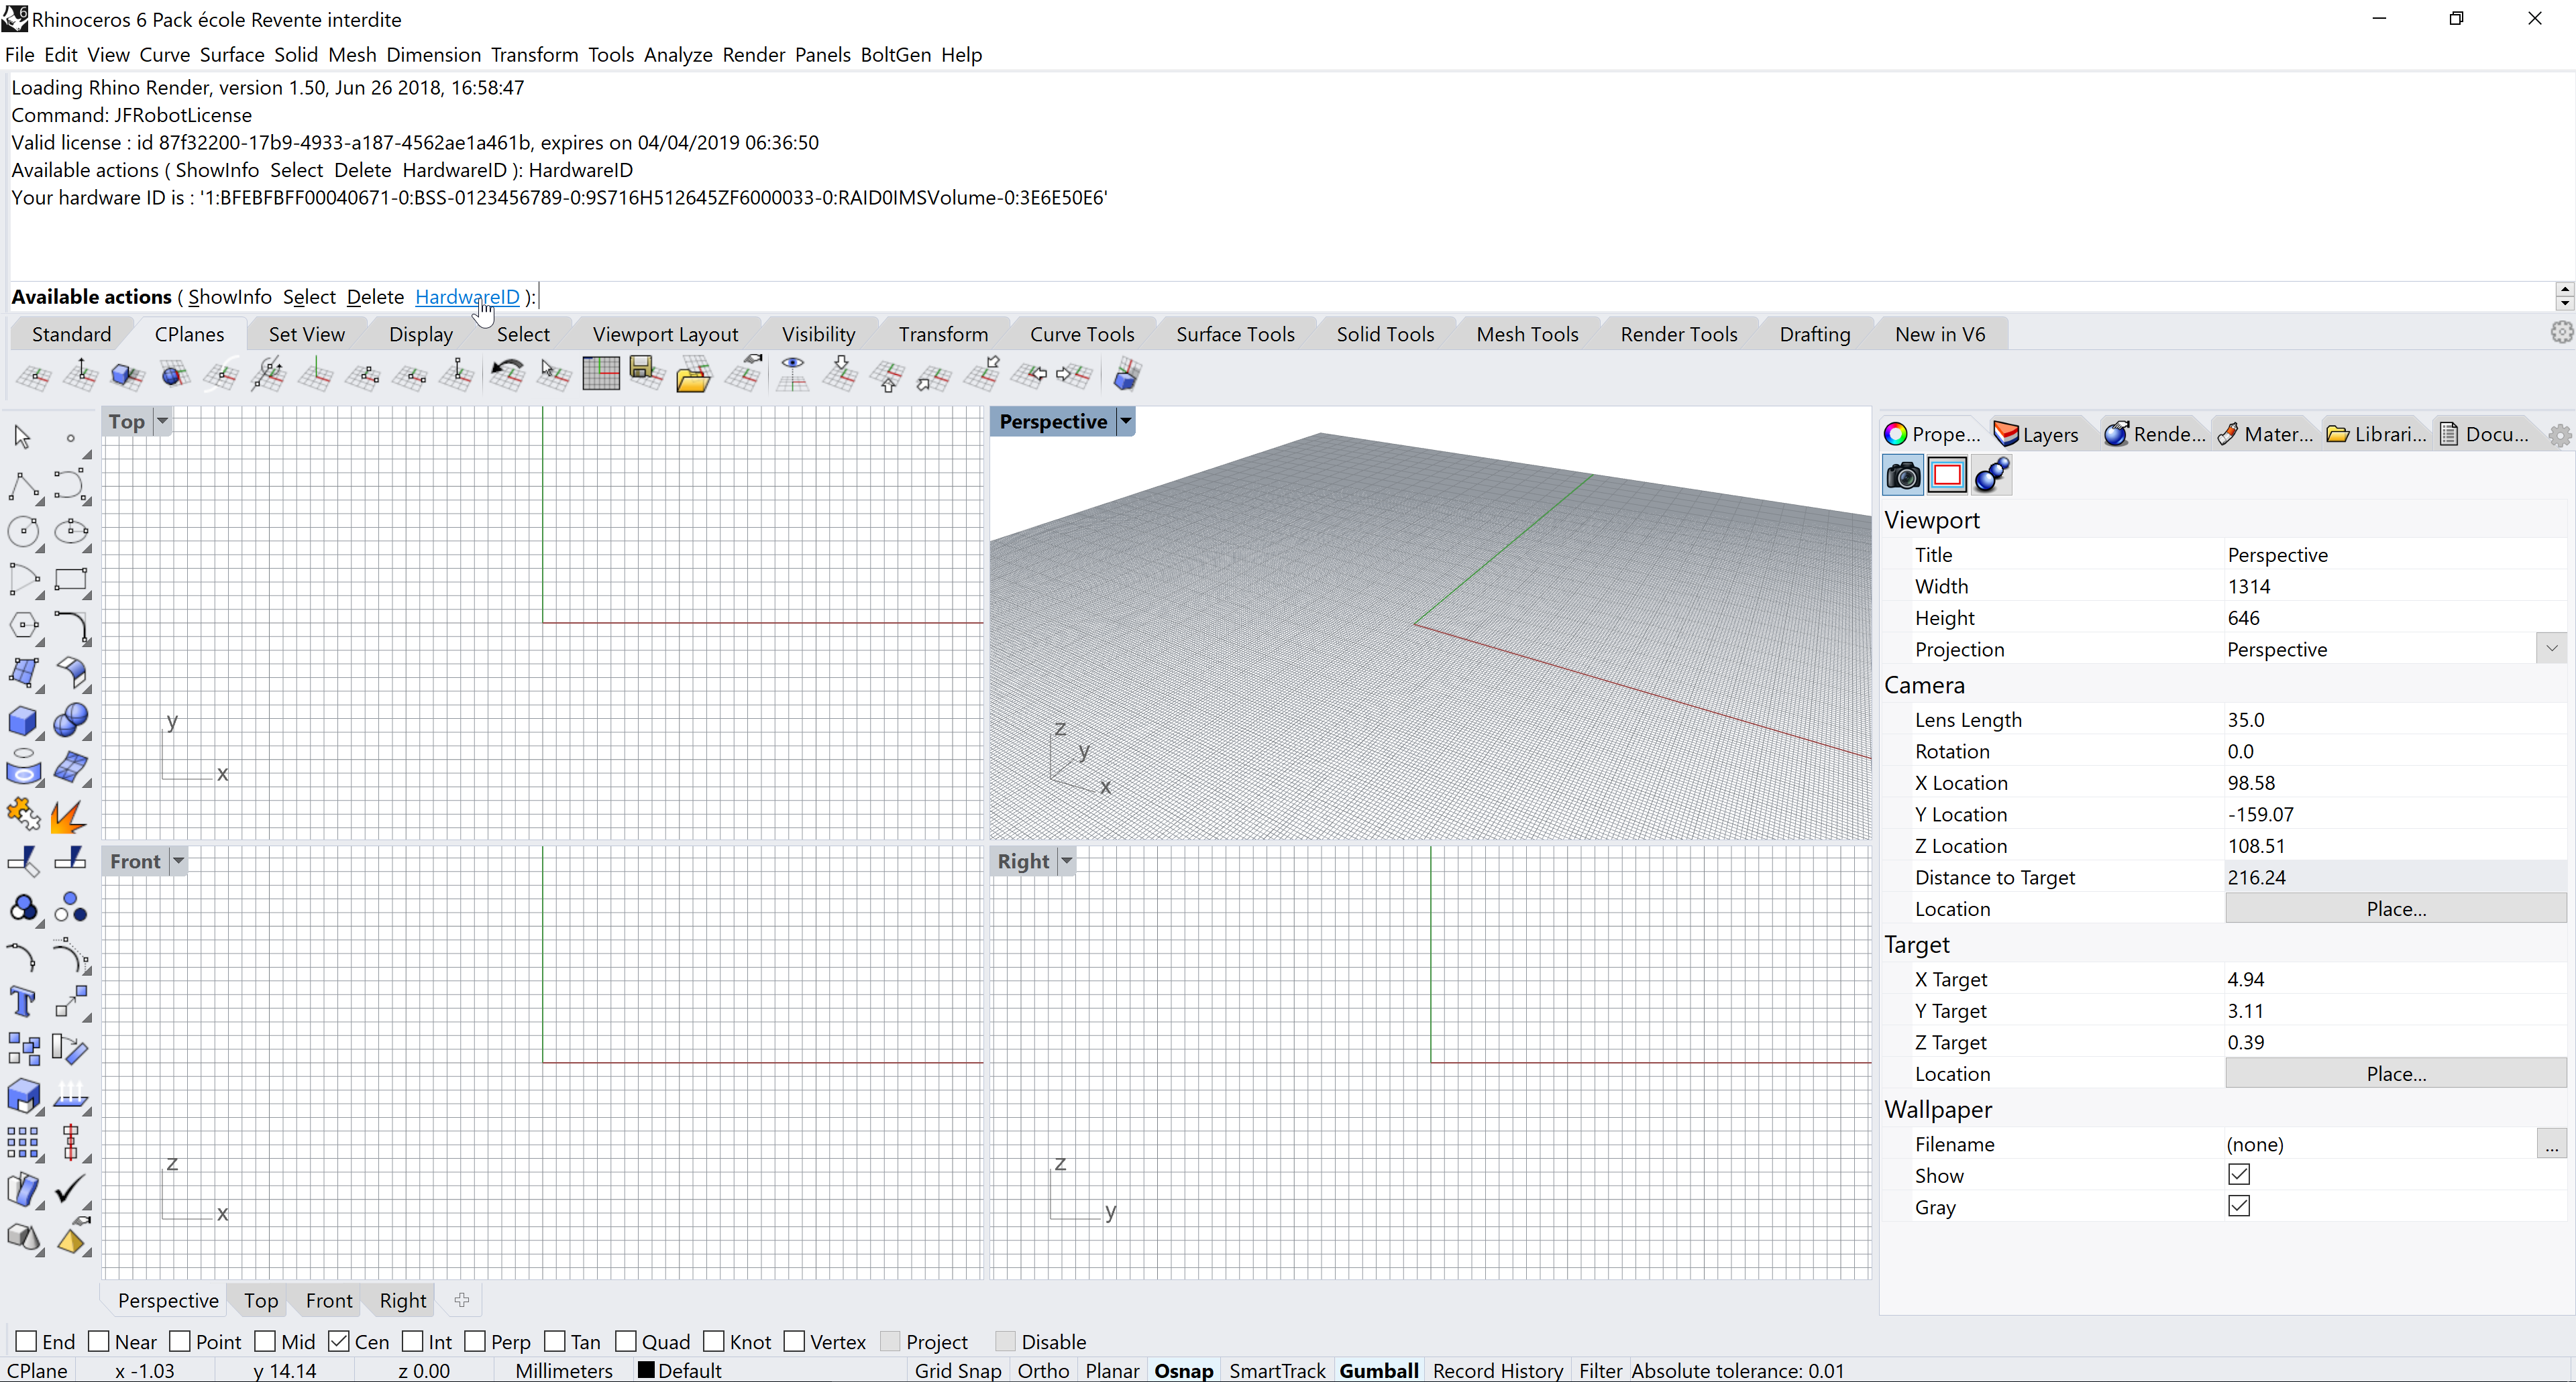Toggle Grid Snap in status bar

click(x=957, y=1370)
